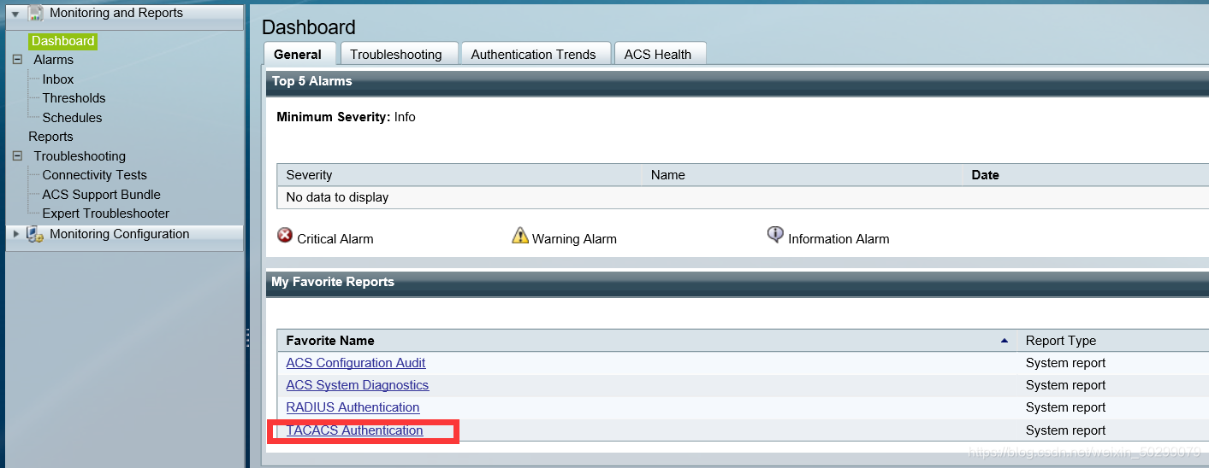Open Reports in the sidebar
The width and height of the screenshot is (1209, 468).
[x=50, y=137]
